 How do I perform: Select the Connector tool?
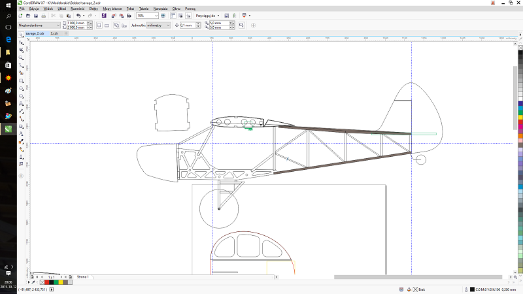tap(21, 119)
